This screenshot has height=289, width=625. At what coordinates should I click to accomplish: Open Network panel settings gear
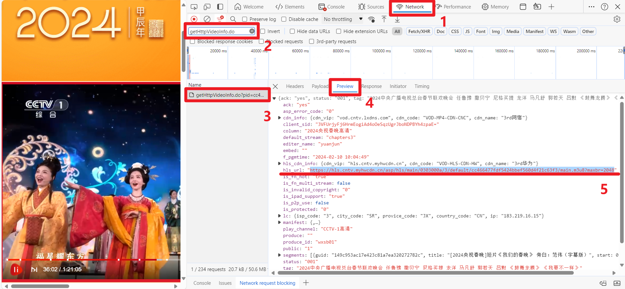617,19
